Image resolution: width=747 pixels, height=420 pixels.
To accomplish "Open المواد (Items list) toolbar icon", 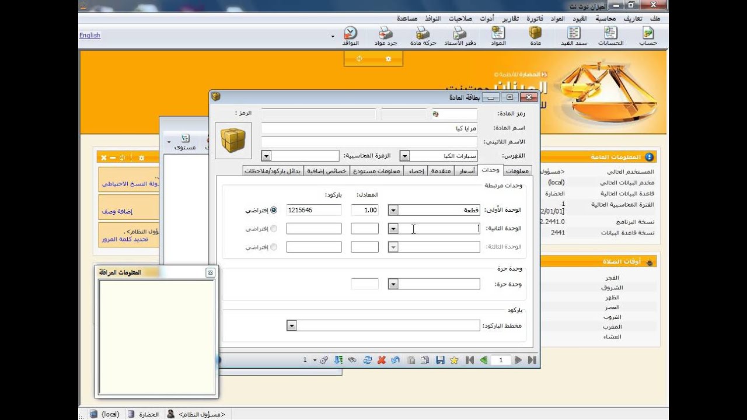I will (498, 36).
